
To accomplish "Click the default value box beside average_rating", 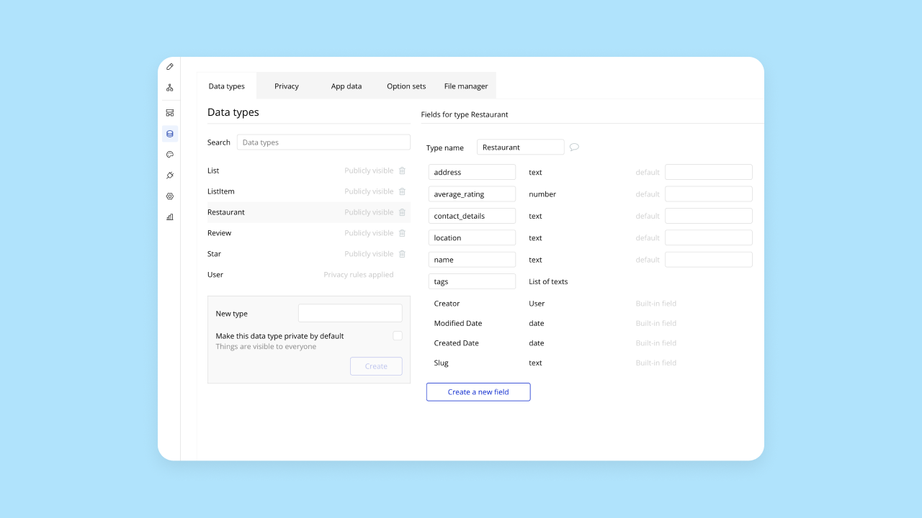I will click(x=708, y=194).
